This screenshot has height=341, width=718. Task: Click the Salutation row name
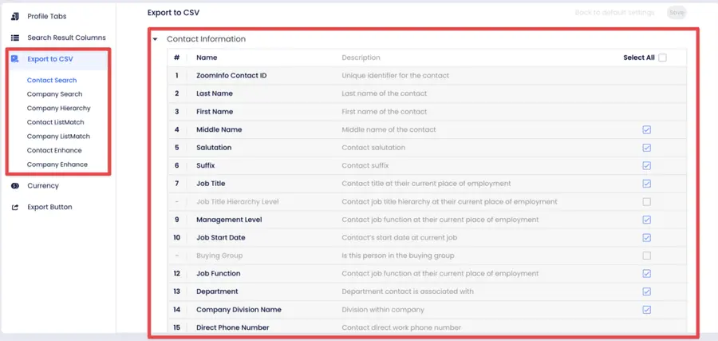214,148
